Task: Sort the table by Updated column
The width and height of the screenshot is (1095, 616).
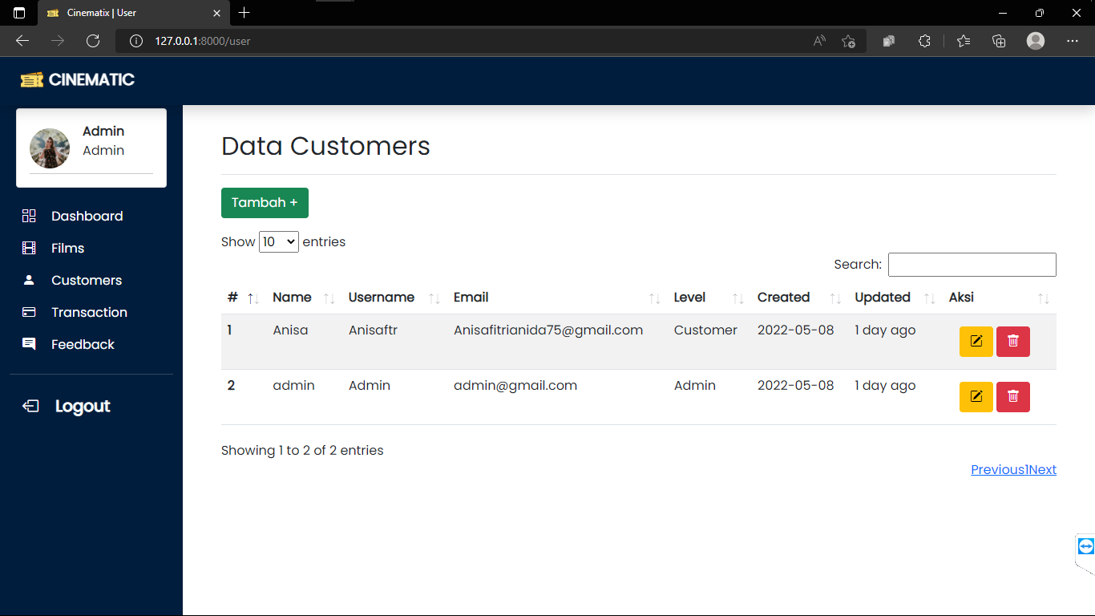Action: coord(895,298)
